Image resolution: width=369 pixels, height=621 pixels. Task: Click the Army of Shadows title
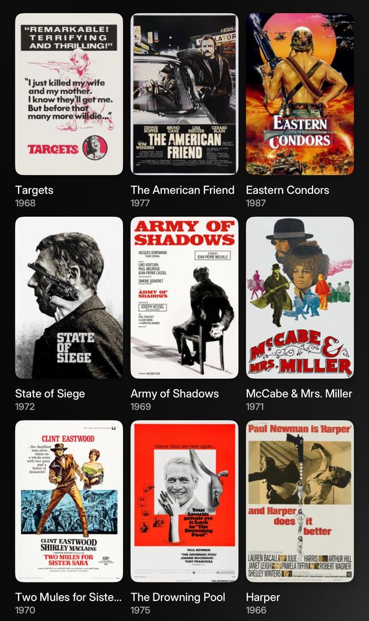point(175,394)
